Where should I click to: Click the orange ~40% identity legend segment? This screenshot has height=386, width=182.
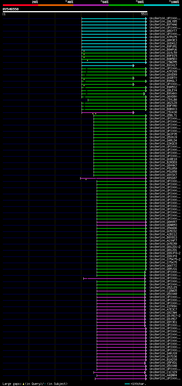56,5
